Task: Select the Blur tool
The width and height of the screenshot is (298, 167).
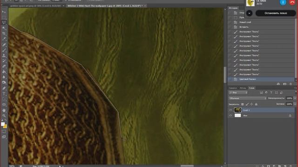Action: pos(4,77)
